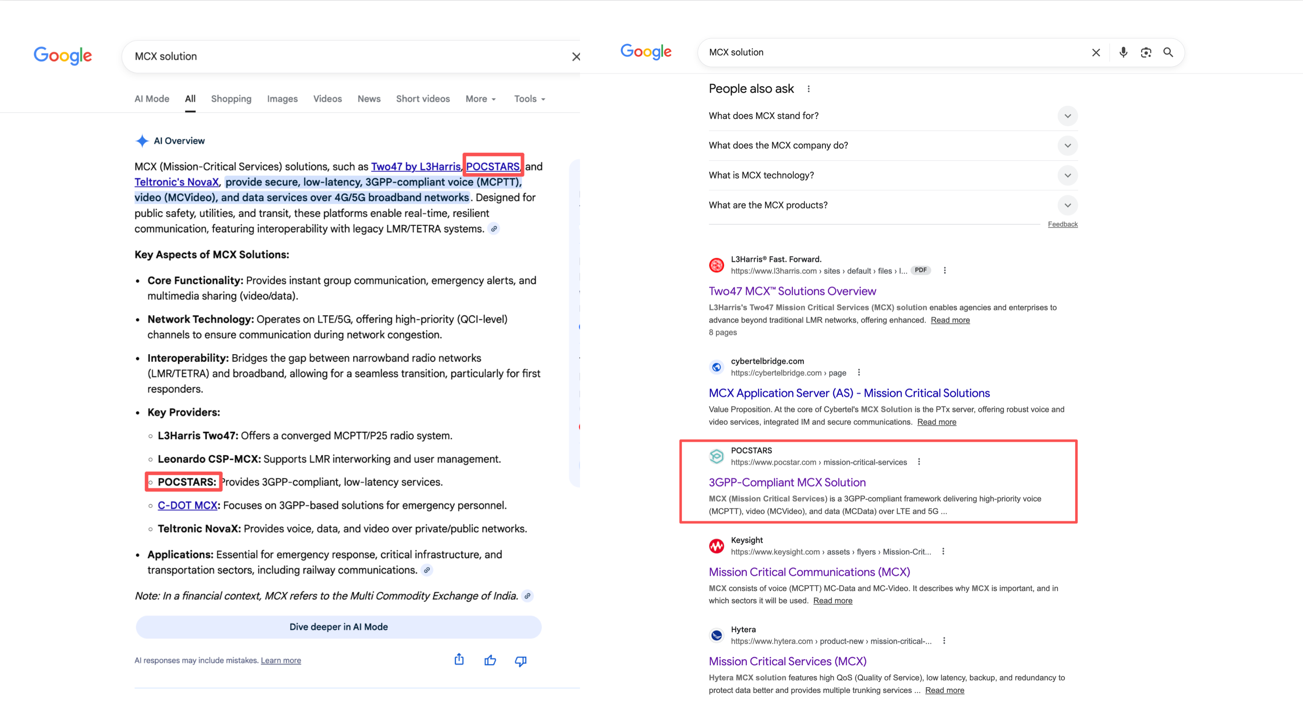The height and width of the screenshot is (714, 1303).
Task: Open POCSTARS link in AI Overview paragraph
Action: point(493,166)
